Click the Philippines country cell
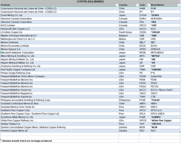181x143 pixels. coord(129,100)
